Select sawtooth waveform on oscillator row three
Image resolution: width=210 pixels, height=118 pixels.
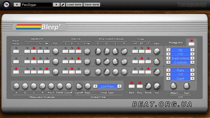27,72
